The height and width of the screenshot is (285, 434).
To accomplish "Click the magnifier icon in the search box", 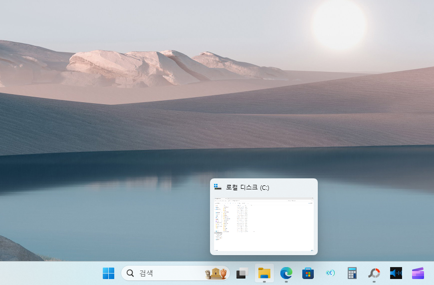I will pyautogui.click(x=130, y=273).
